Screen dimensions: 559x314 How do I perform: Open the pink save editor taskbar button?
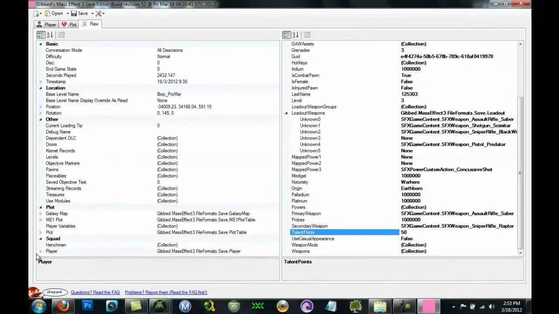click(x=428, y=306)
